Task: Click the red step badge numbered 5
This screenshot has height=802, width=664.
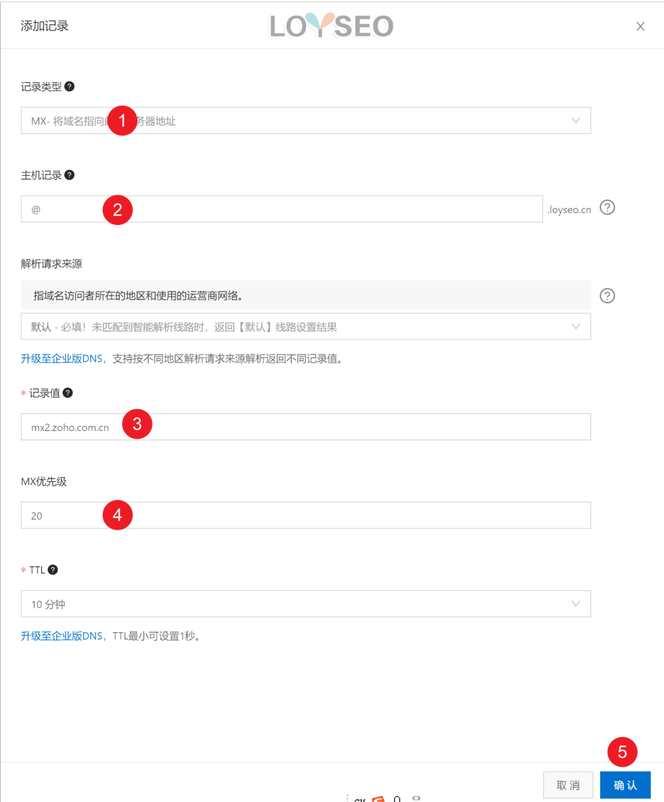Action: [623, 752]
